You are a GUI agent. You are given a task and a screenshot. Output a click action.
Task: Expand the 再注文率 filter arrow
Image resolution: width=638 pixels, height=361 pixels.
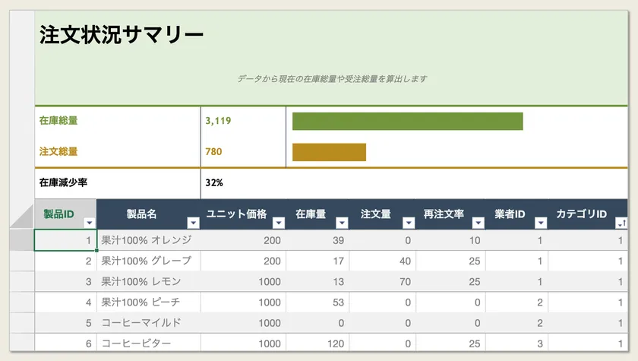(478, 223)
